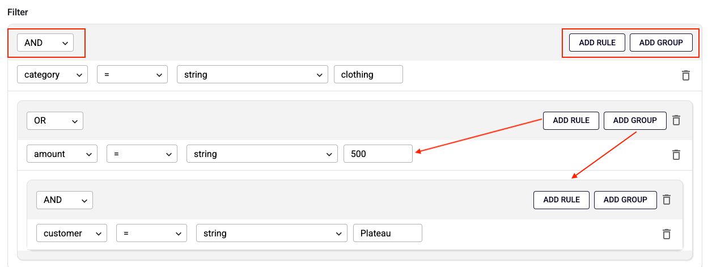The width and height of the screenshot is (712, 267).
Task: Delete the category rule with trash icon
Action: pyautogui.click(x=685, y=75)
